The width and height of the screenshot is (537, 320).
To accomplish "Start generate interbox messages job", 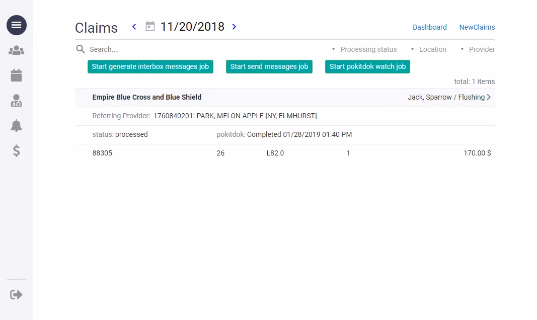I will point(150,66).
